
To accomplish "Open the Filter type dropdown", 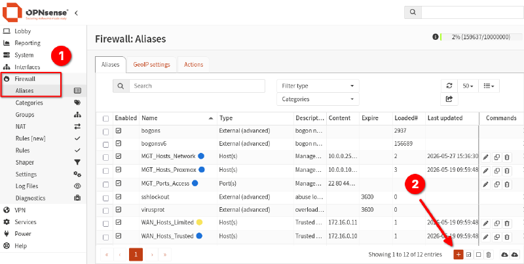I will click(x=318, y=86).
